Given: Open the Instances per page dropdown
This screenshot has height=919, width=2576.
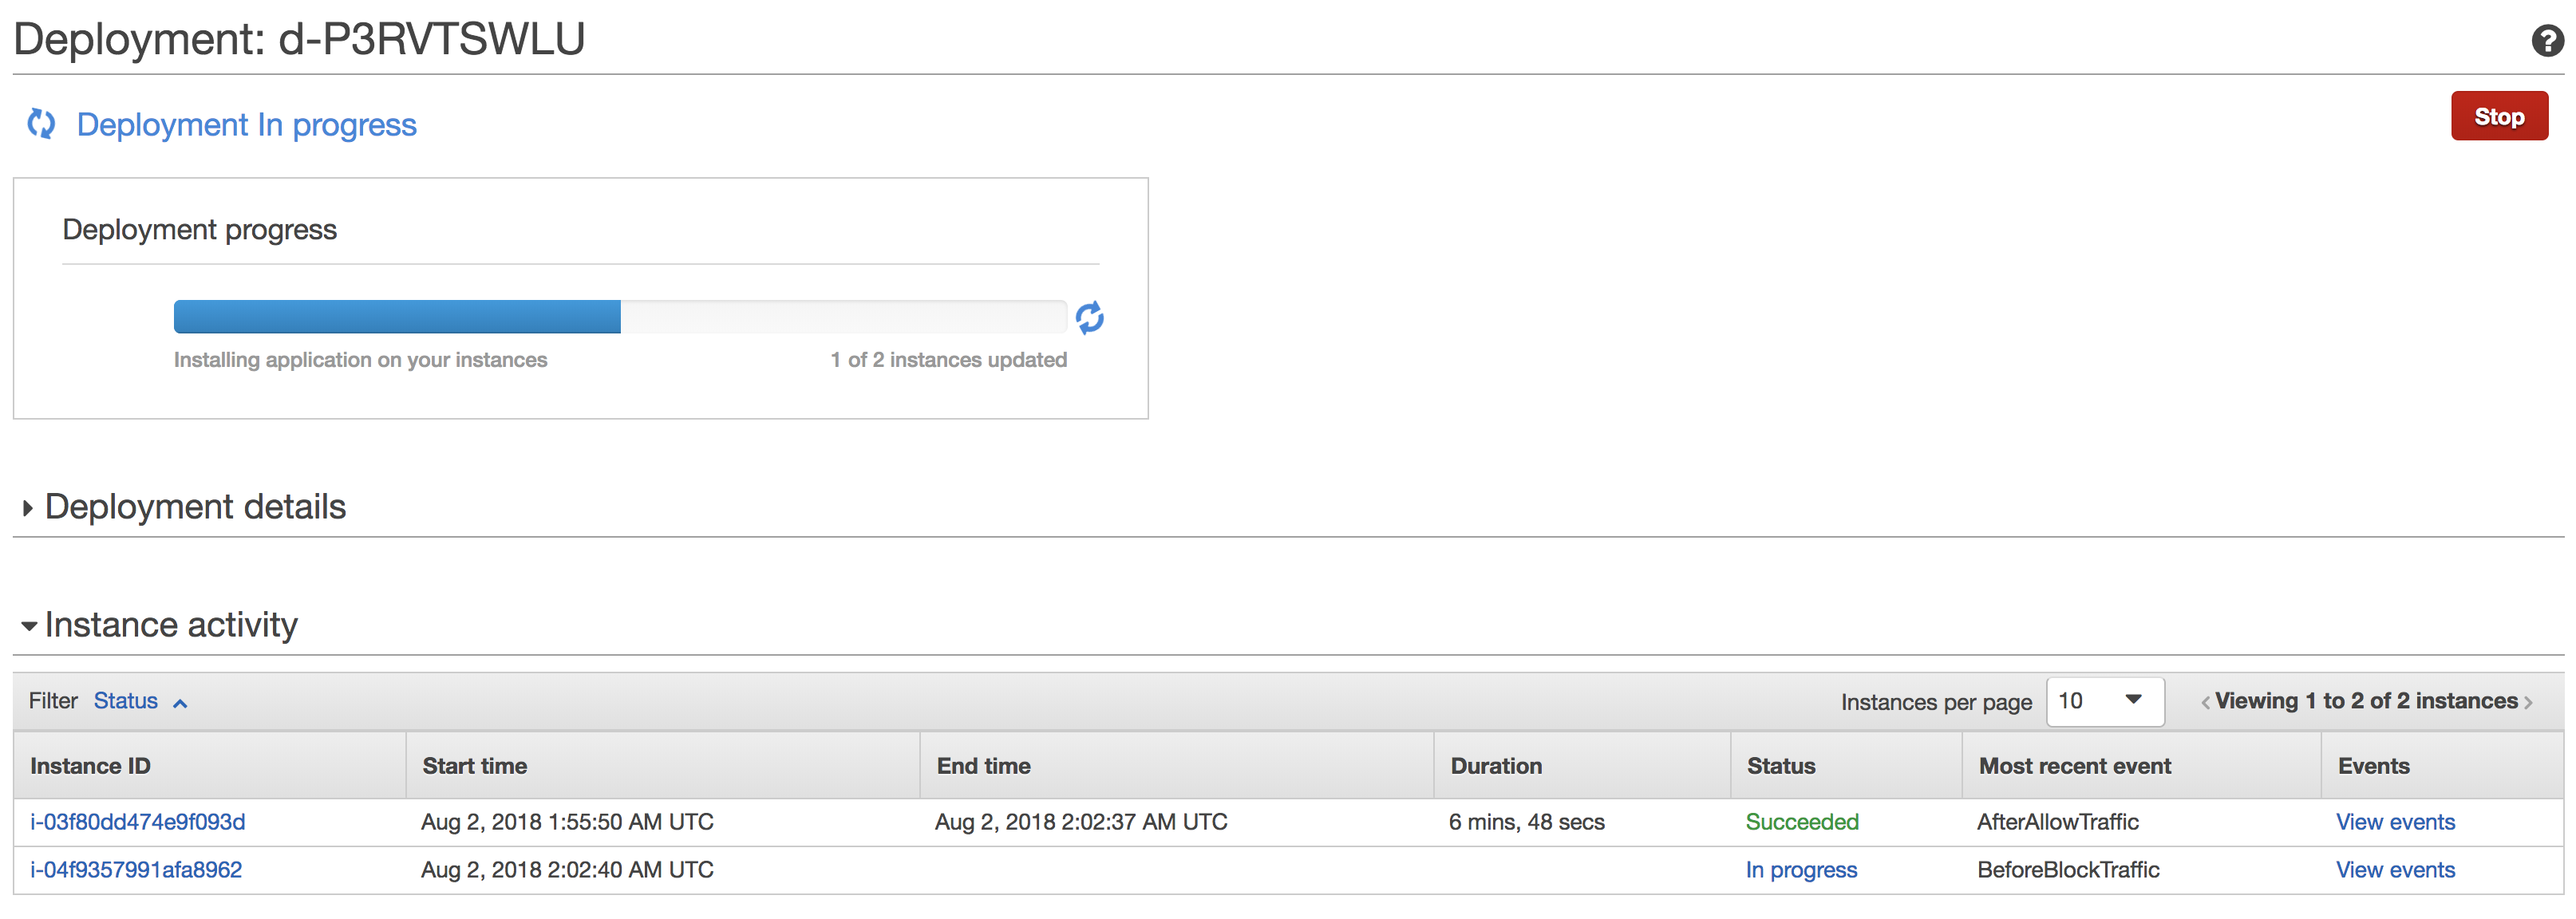Looking at the screenshot, I should (x=2104, y=701).
